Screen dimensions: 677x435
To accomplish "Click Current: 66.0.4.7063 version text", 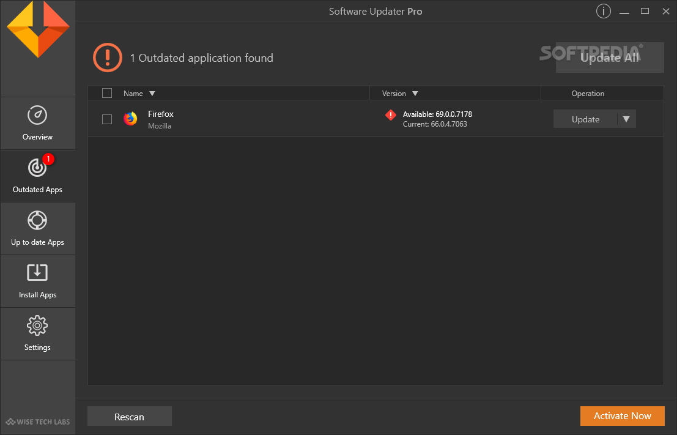I will [x=435, y=124].
